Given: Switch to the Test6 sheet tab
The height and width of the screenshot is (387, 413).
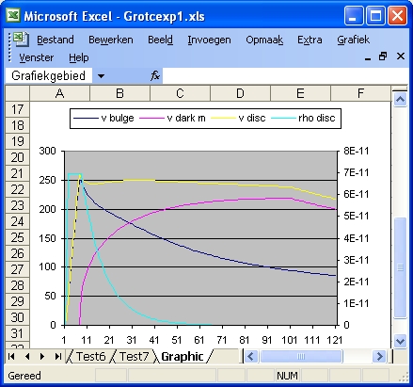Looking at the screenshot, I should [x=91, y=357].
